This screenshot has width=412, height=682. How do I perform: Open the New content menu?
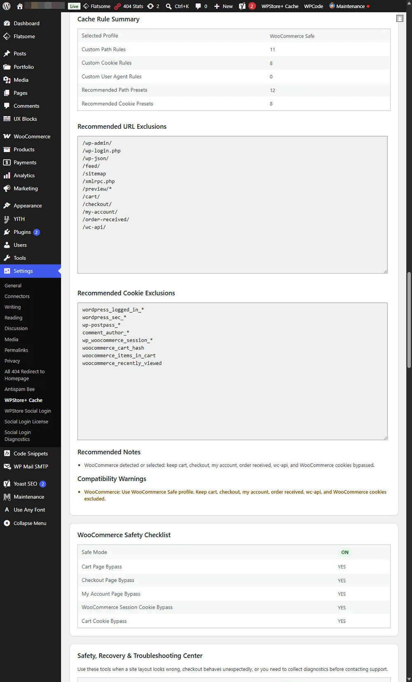point(223,6)
